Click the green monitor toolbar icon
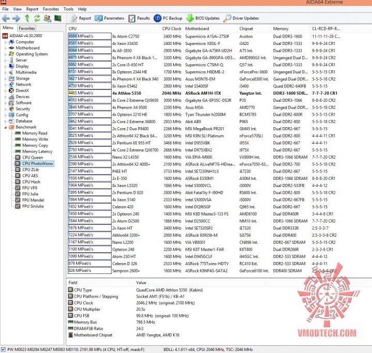The height and width of the screenshot is (353, 372). pos(58,18)
